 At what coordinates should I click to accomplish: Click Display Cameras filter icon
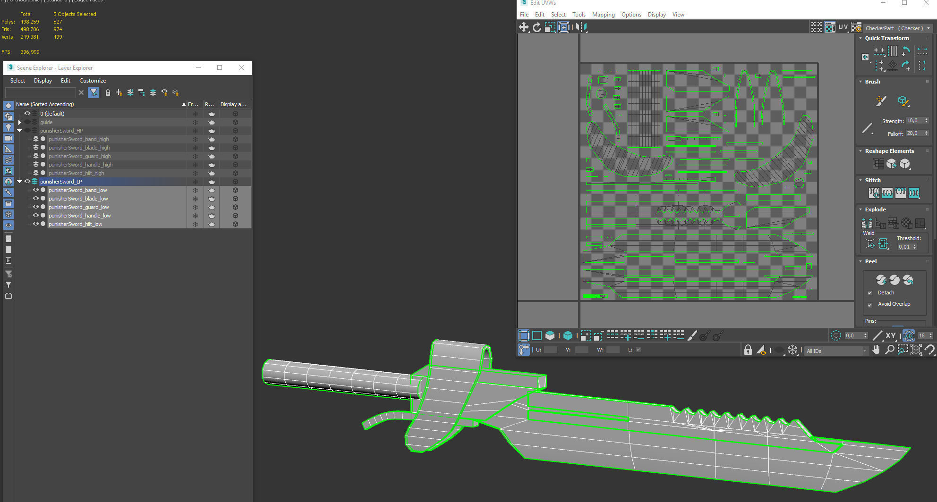pos(9,138)
